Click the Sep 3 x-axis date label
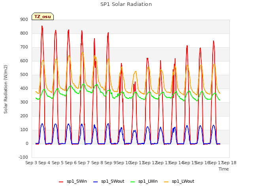The width and height of the screenshot is (253, 189). point(31,163)
